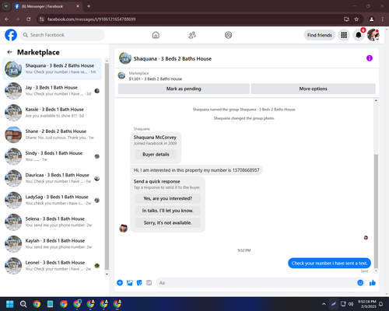
Task: Open the Chrome profile icon
Action: 371,19
